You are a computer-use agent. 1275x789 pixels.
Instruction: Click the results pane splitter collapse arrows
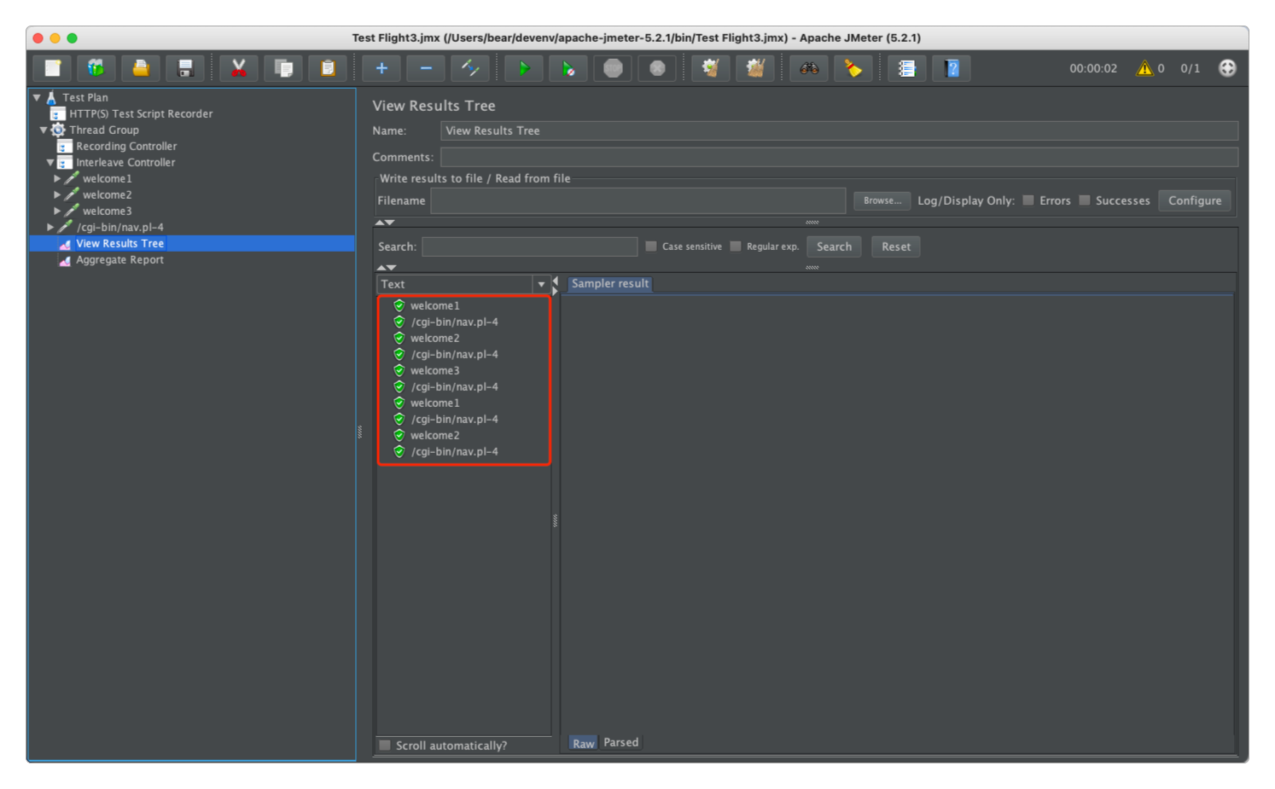coord(556,286)
